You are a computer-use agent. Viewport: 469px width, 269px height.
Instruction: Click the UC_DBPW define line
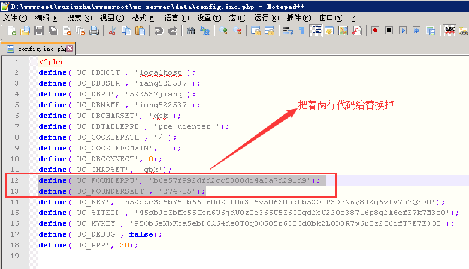pos(117,94)
